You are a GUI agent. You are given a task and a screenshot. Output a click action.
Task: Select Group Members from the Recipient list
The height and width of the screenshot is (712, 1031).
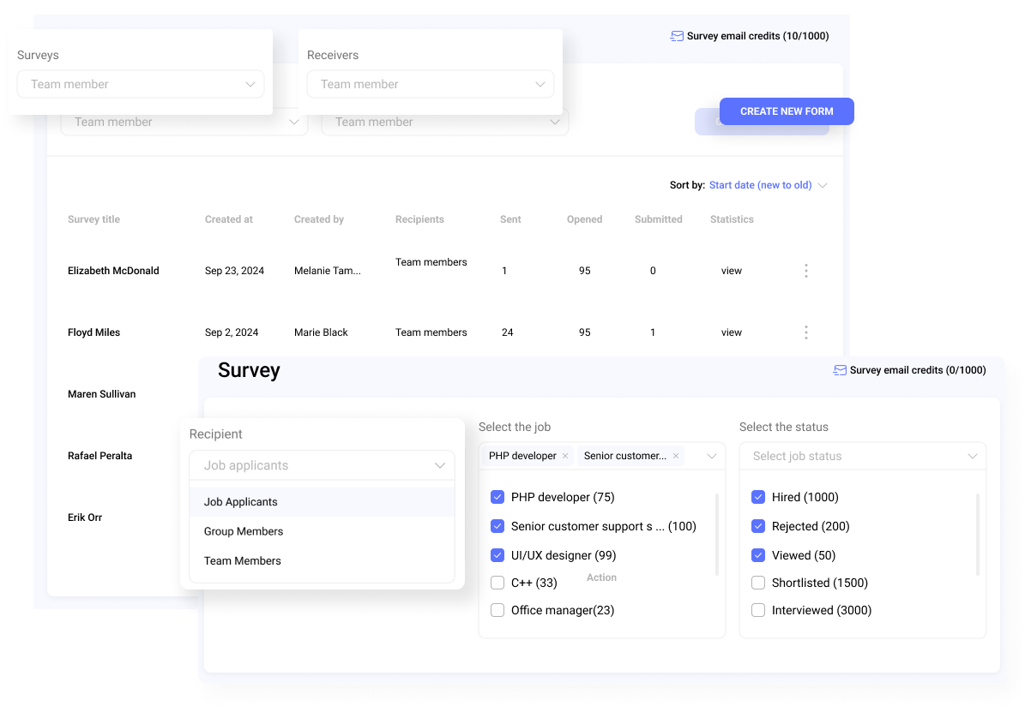[244, 531]
